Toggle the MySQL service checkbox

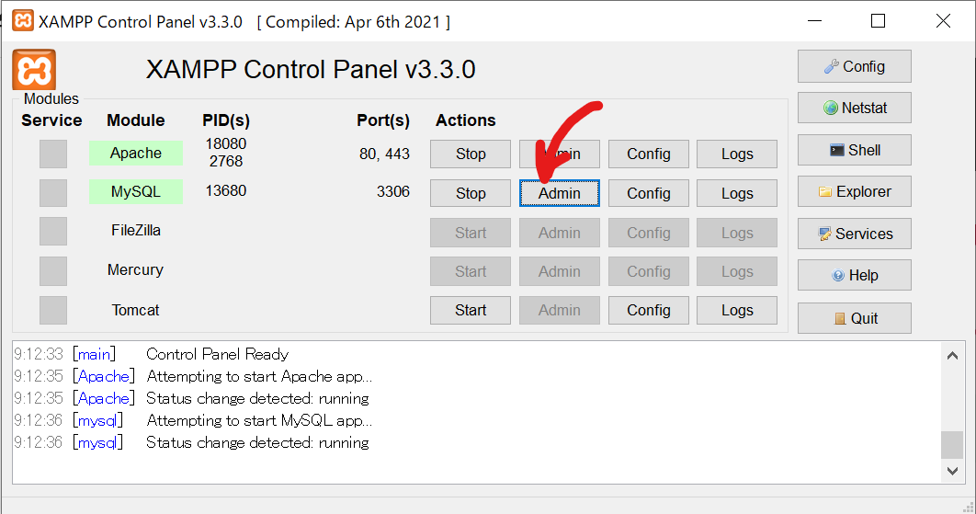[53, 193]
